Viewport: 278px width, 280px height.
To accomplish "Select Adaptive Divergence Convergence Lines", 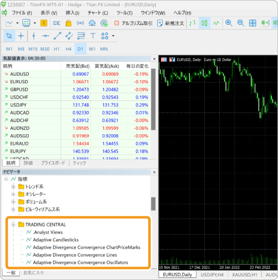I will tap(75, 255).
